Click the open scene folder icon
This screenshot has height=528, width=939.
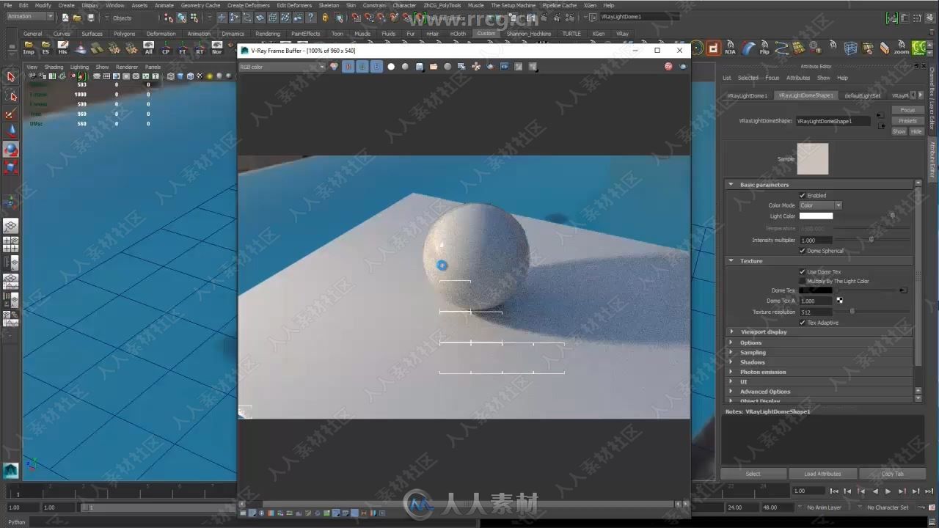coord(78,18)
